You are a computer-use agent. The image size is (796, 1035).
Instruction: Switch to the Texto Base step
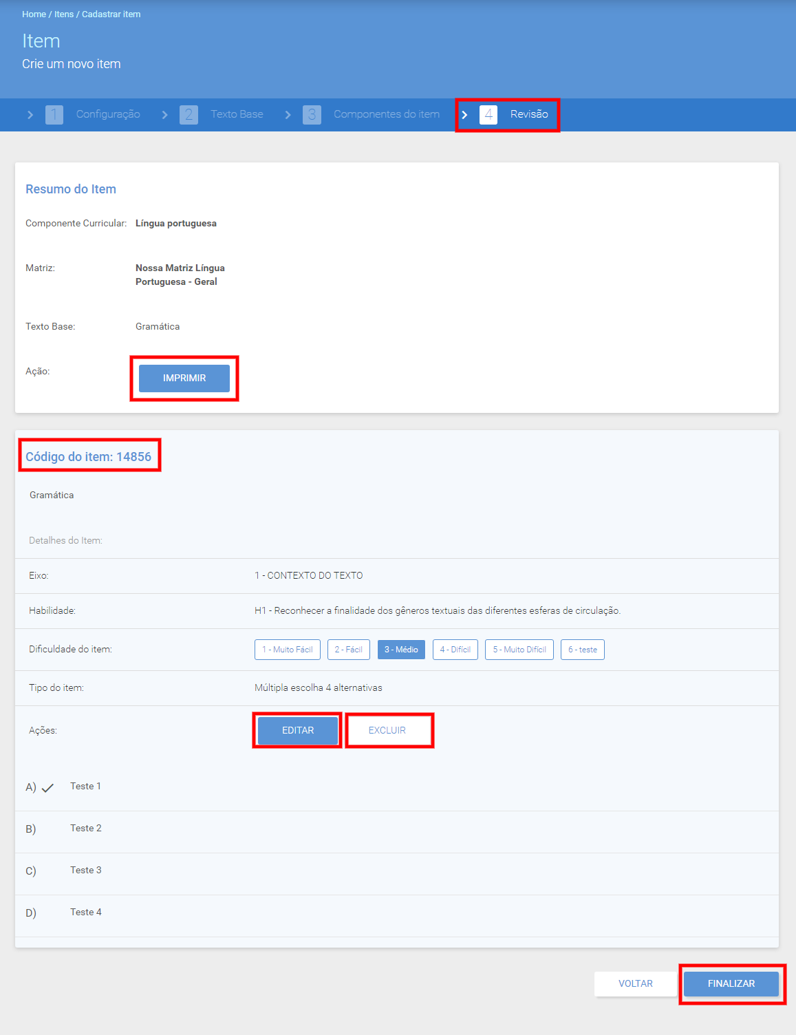click(x=237, y=114)
